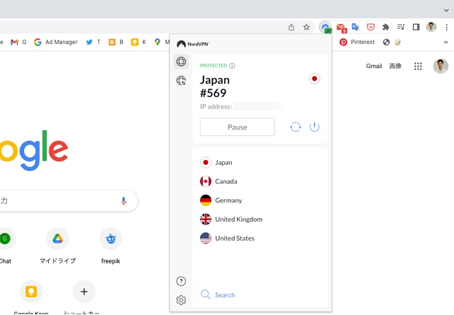
Task: Toggle the Chrome side panel icon
Action: point(416,27)
